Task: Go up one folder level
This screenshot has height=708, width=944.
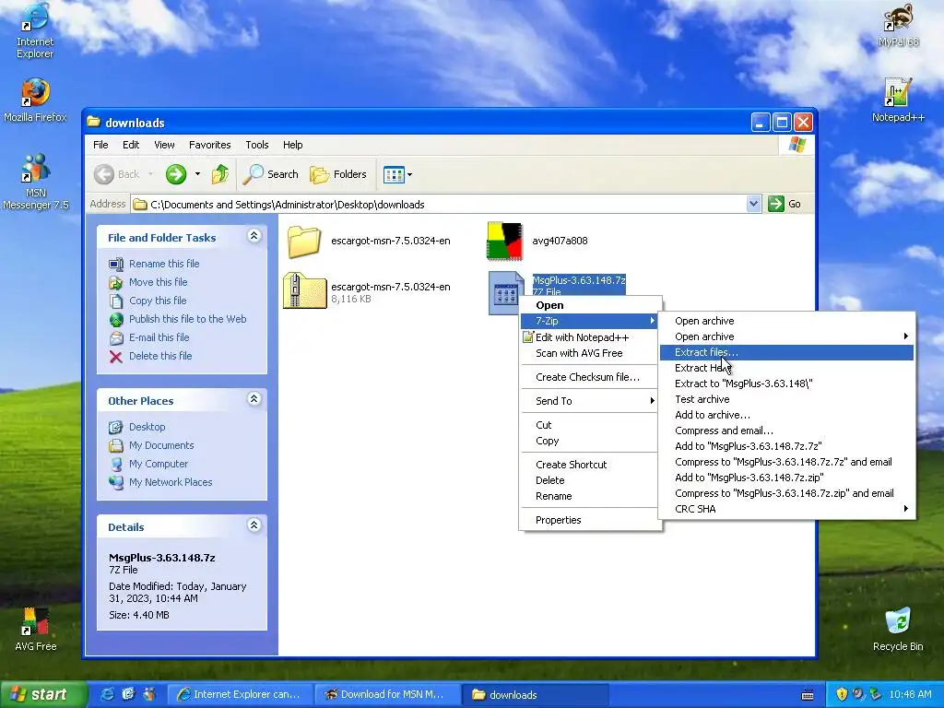Action: pyautogui.click(x=220, y=174)
